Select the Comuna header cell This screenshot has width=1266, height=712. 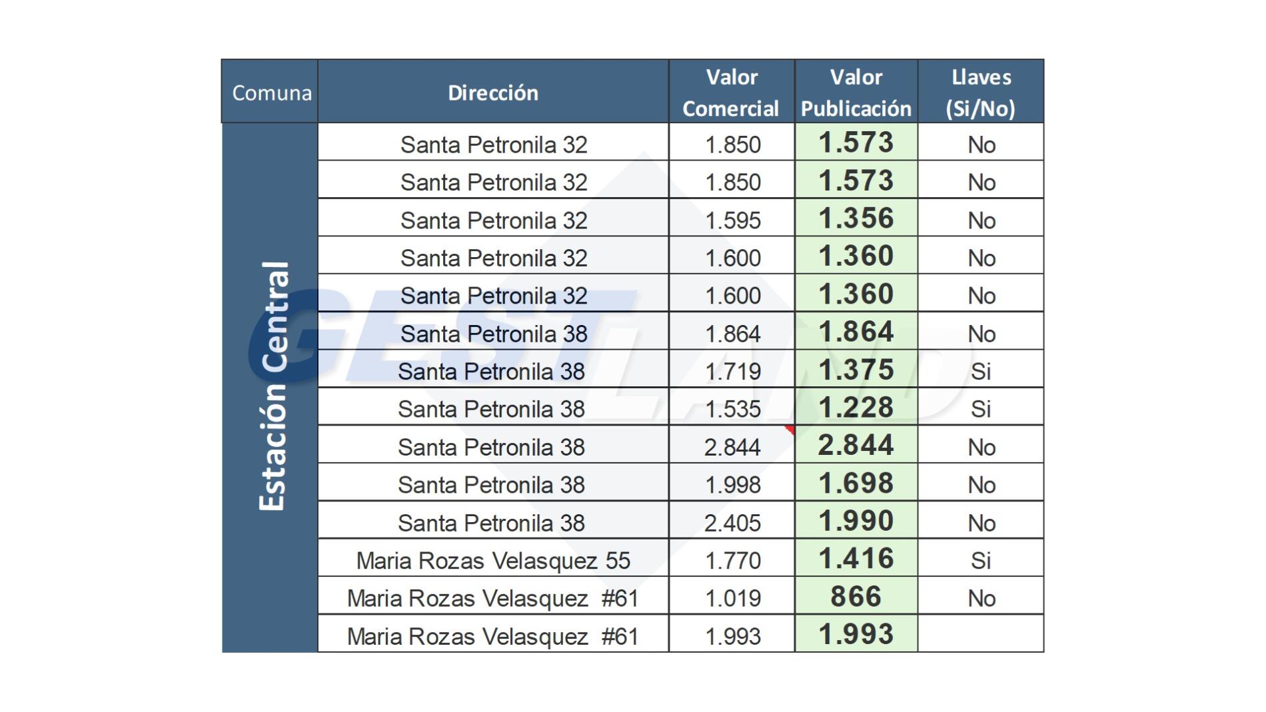[x=271, y=92]
